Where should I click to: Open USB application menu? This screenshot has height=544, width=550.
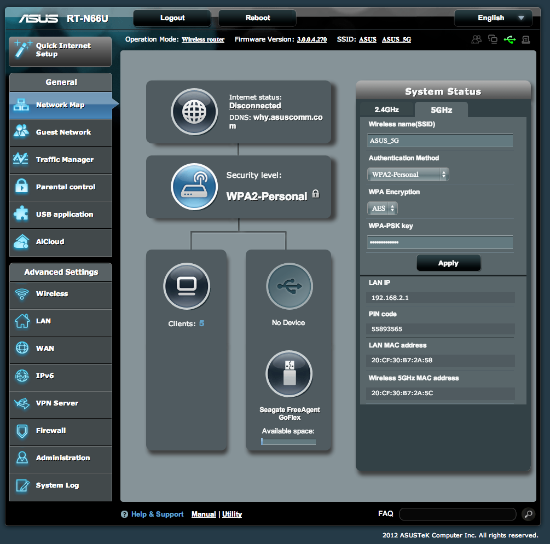[x=61, y=215]
